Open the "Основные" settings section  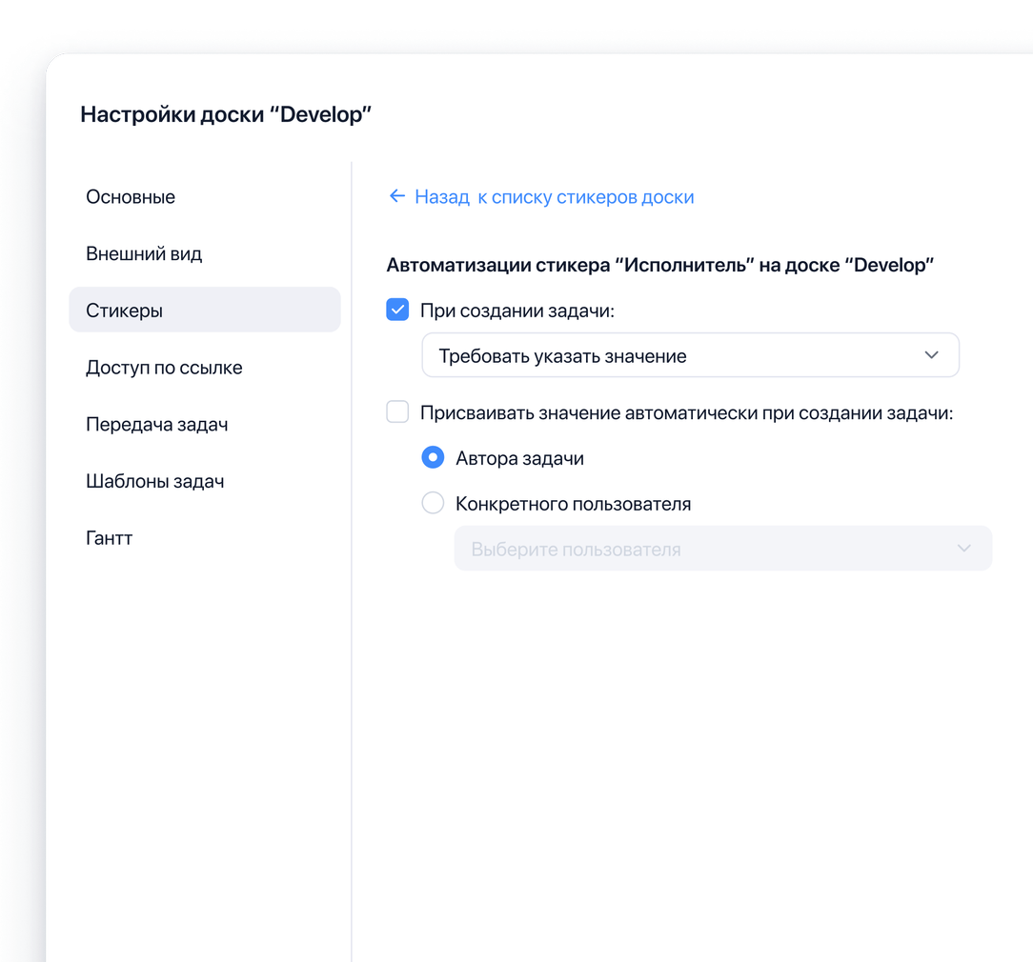[131, 196]
